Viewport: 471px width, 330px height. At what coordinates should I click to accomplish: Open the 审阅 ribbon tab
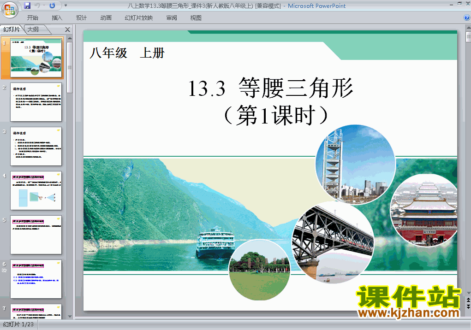(x=172, y=18)
